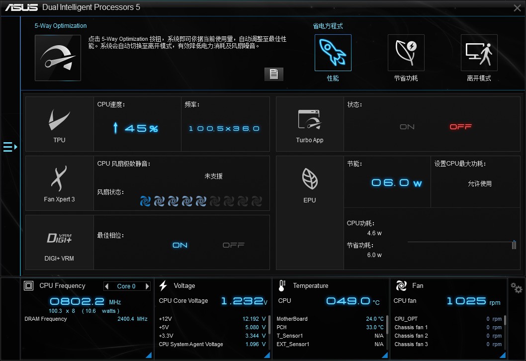Image resolution: width=526 pixels, height=361 pixels.
Task: Click the 未支援 fan quiet status
Action: point(213,176)
